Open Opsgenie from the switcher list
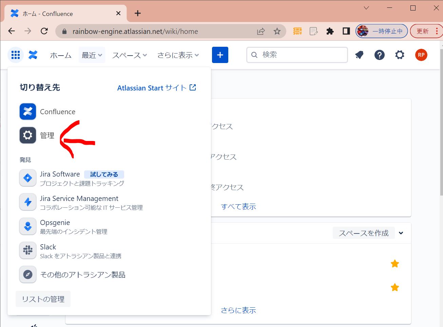The image size is (443, 327). coord(55,223)
